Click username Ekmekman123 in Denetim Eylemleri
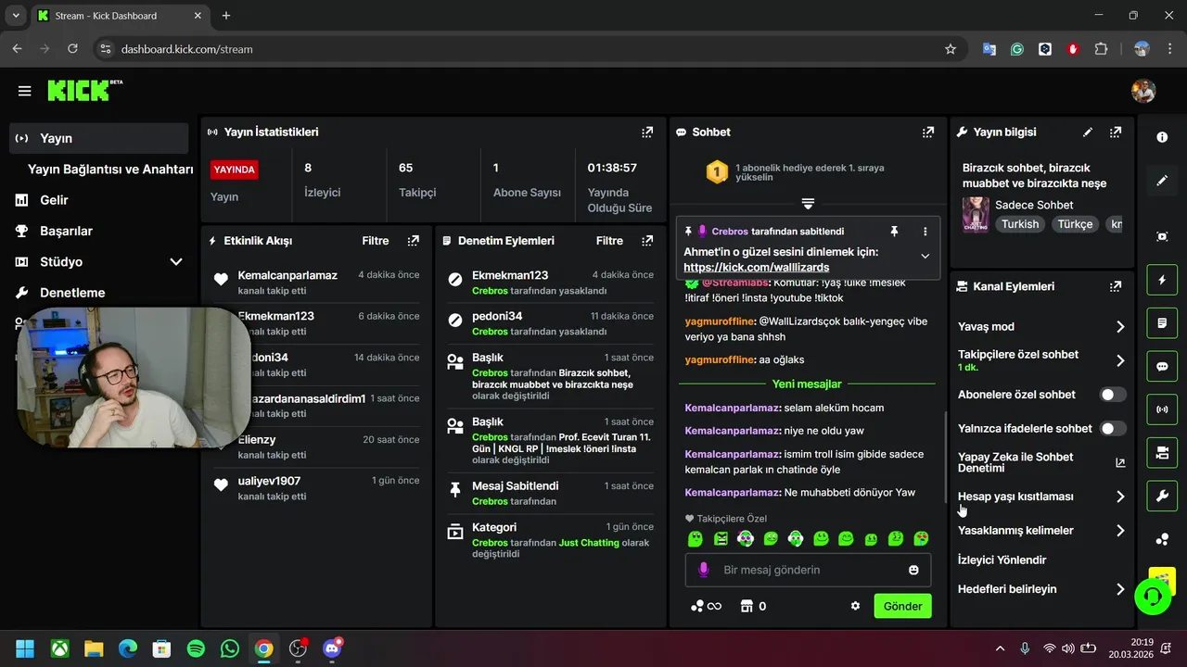1187x667 pixels. (x=510, y=275)
